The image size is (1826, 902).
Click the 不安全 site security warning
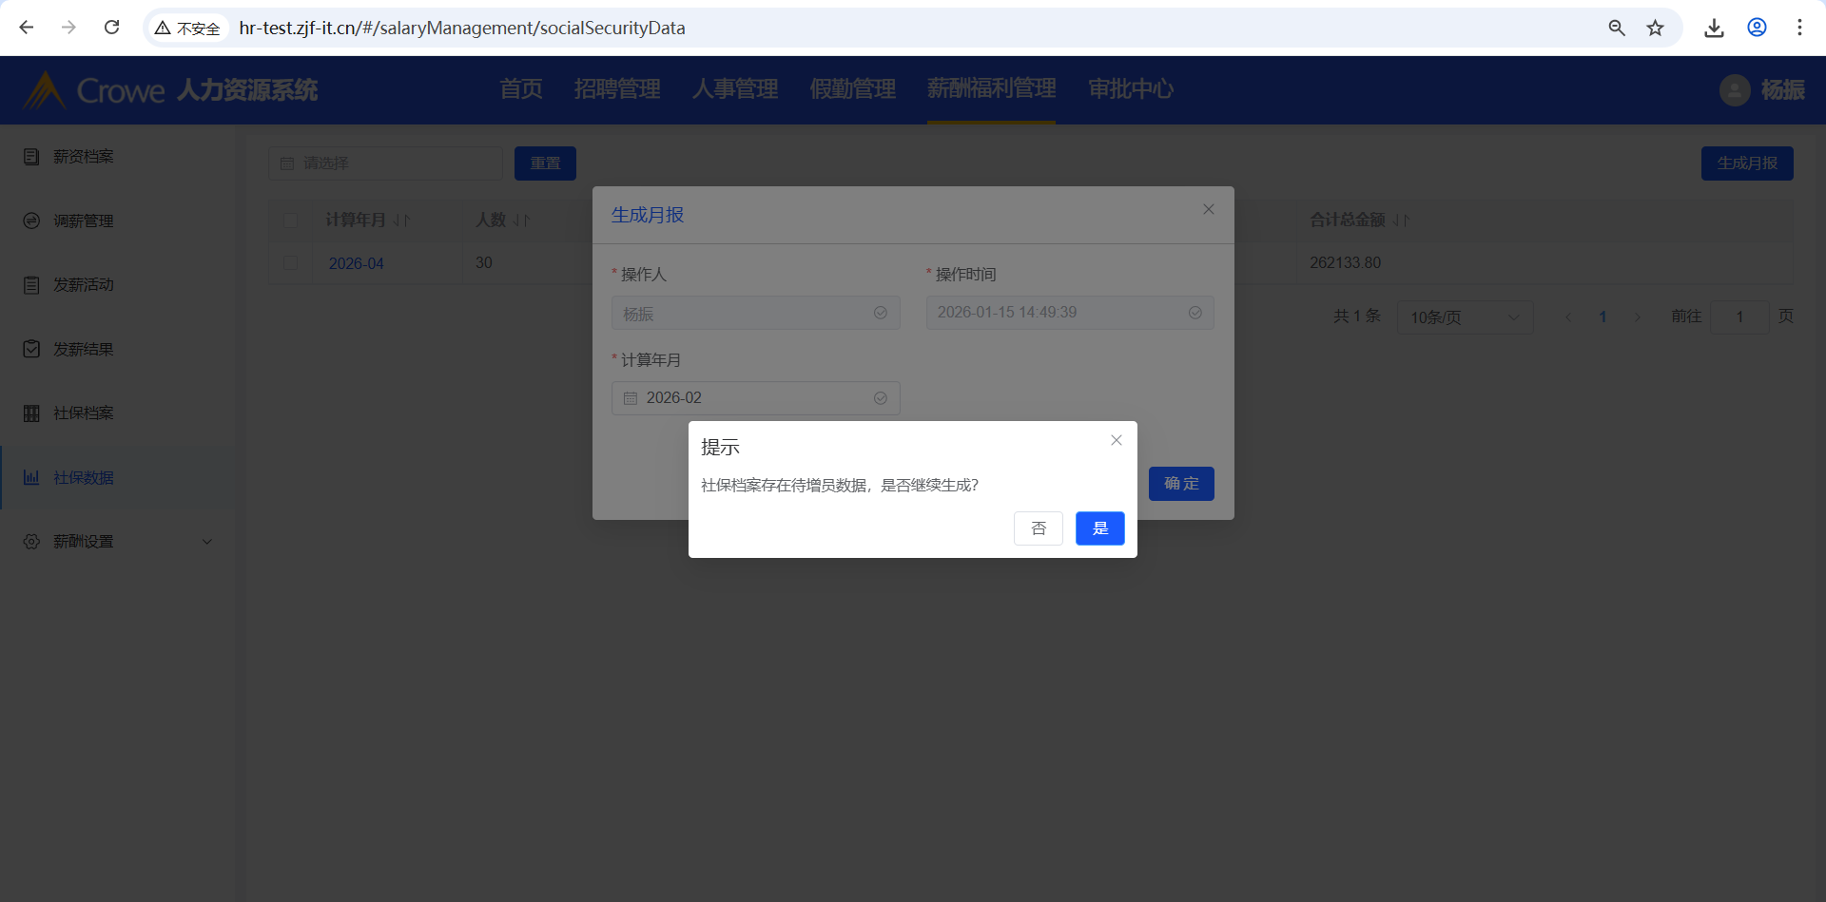[187, 29]
